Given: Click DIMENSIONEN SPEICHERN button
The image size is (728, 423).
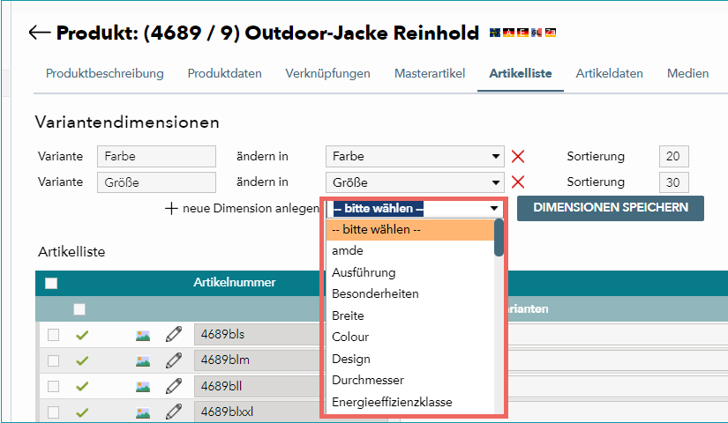Looking at the screenshot, I should (611, 208).
